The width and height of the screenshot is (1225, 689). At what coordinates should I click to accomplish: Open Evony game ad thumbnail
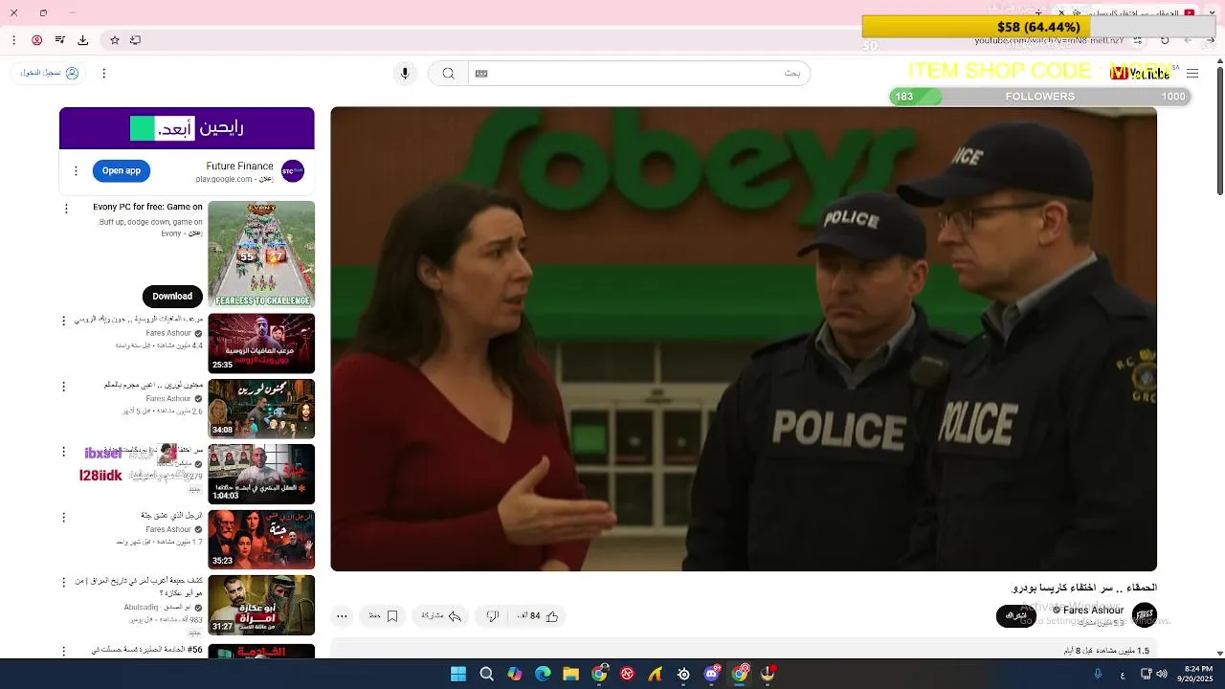pos(261,255)
